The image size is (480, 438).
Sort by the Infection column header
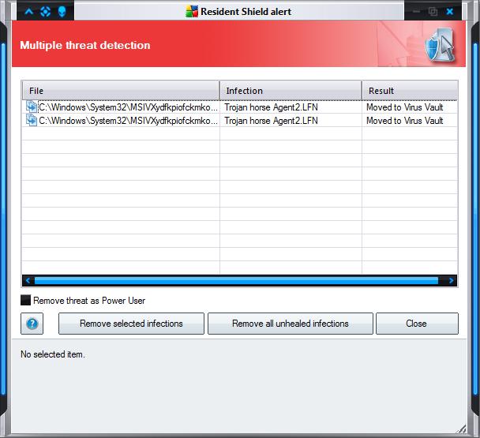tap(291, 91)
